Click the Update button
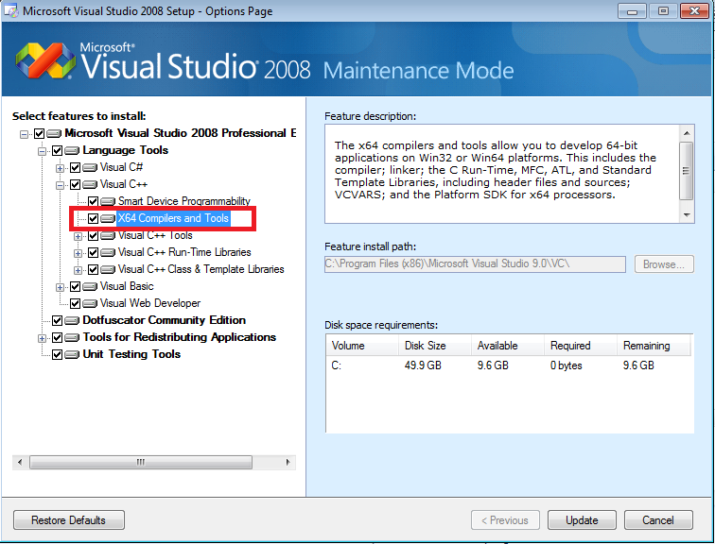 point(582,519)
